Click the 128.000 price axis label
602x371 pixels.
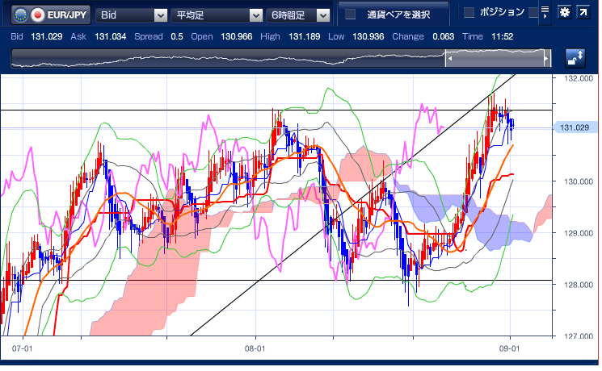pyautogui.click(x=579, y=285)
